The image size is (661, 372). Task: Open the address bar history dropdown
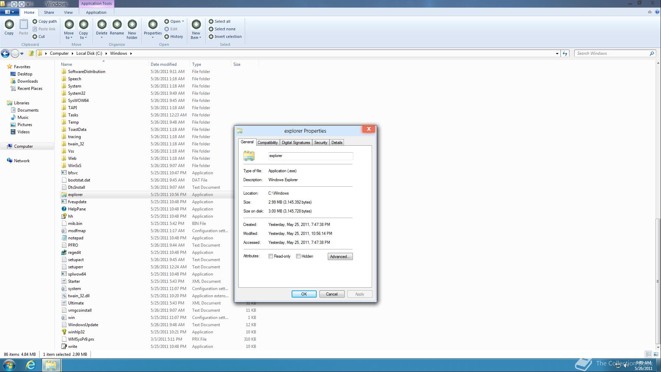coord(557,53)
